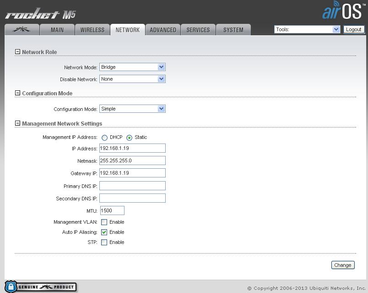Enable the Management VLAN checkbox

pyautogui.click(x=104, y=222)
